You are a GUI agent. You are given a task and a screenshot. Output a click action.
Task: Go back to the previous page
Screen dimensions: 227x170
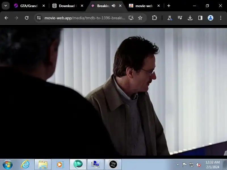pyautogui.click(x=6, y=18)
